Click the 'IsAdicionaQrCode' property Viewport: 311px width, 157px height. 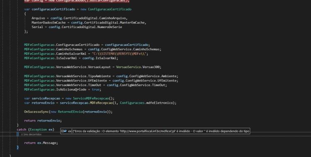(x=71, y=90)
